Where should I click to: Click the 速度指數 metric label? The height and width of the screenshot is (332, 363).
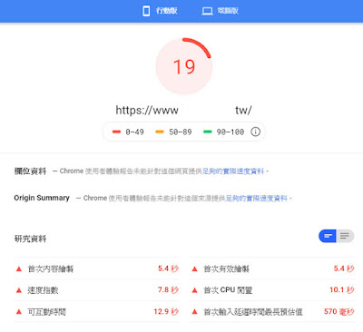[43, 290]
